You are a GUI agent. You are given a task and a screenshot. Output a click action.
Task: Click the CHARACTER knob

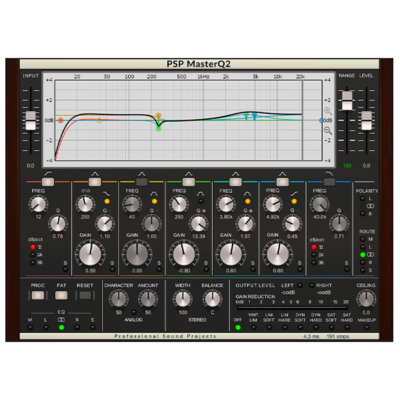tap(119, 299)
